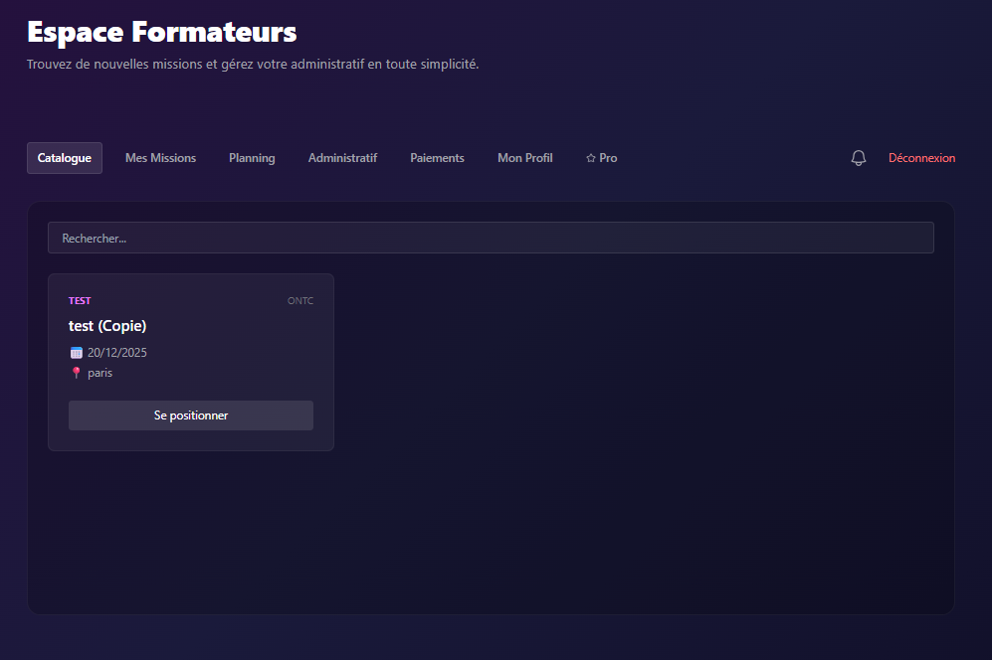992x660 pixels.
Task: Click the Espace Formateurs heading
Action: 161,32
